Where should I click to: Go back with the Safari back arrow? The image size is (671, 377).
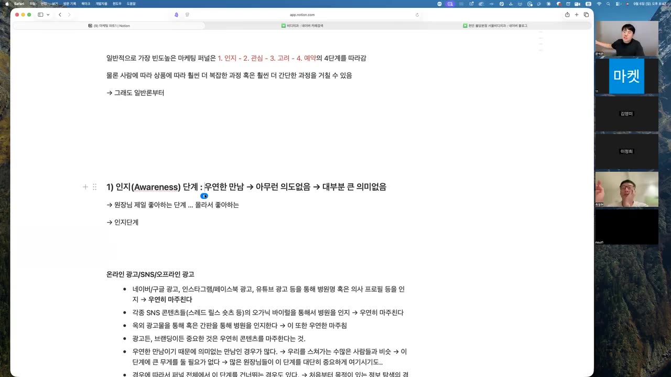(x=60, y=15)
